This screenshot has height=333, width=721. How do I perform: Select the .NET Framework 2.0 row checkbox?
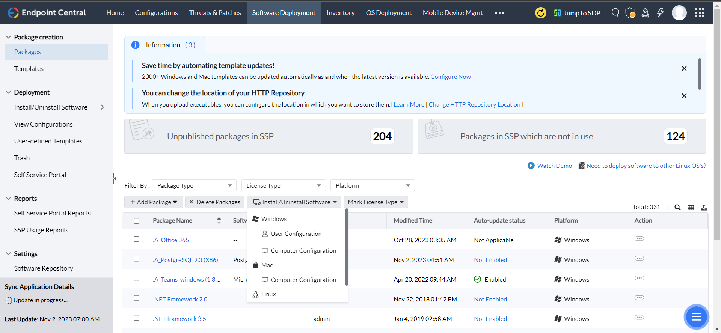137,298
